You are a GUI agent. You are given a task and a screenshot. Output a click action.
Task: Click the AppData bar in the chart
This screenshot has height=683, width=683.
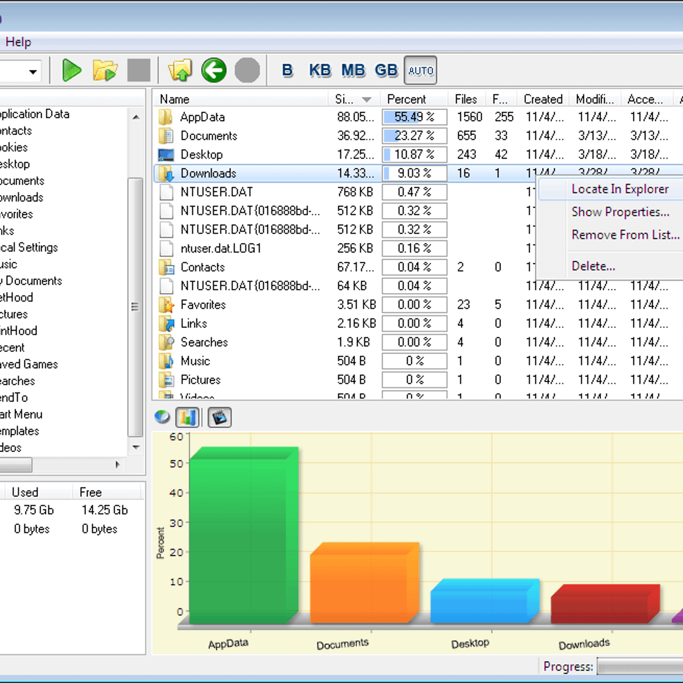point(239,541)
